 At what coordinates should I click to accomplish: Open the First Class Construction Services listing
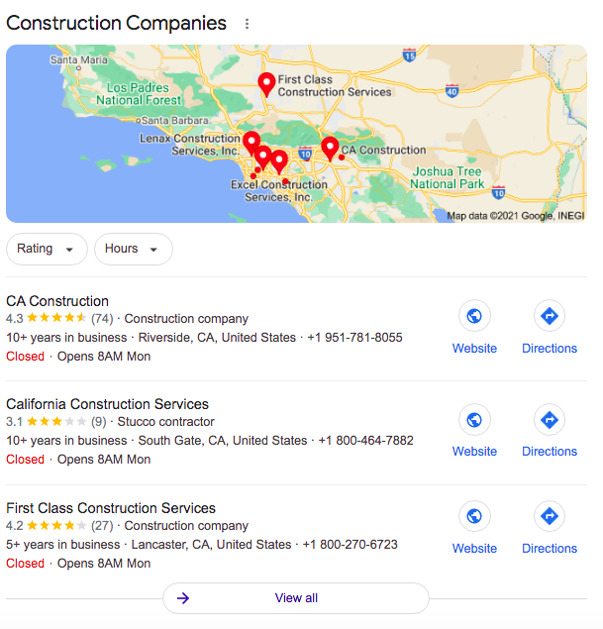111,508
